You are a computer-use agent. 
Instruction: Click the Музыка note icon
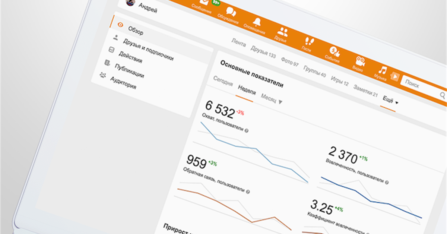(382, 69)
